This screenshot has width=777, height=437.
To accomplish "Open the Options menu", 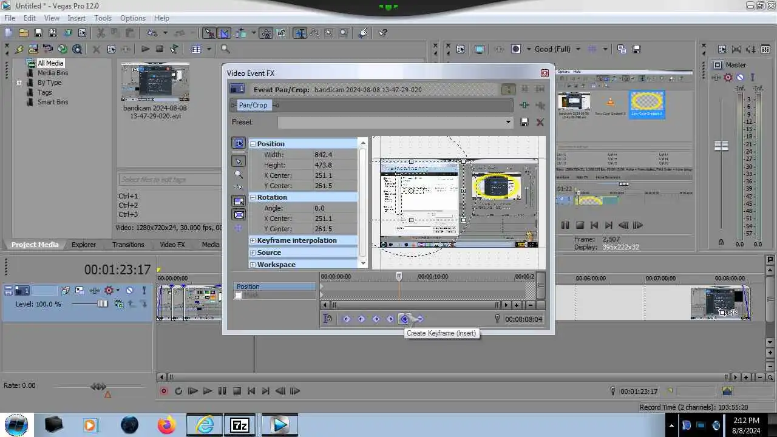I will pyautogui.click(x=132, y=18).
